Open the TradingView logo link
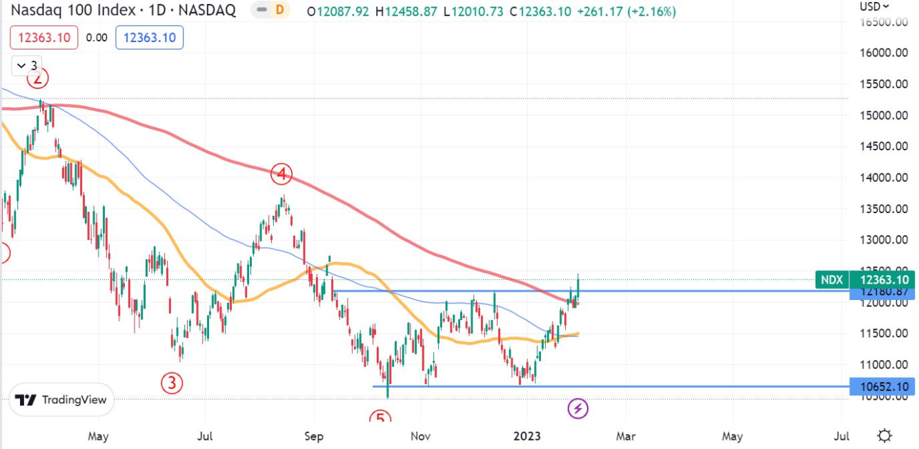Image resolution: width=919 pixels, height=449 pixels. coord(61,400)
